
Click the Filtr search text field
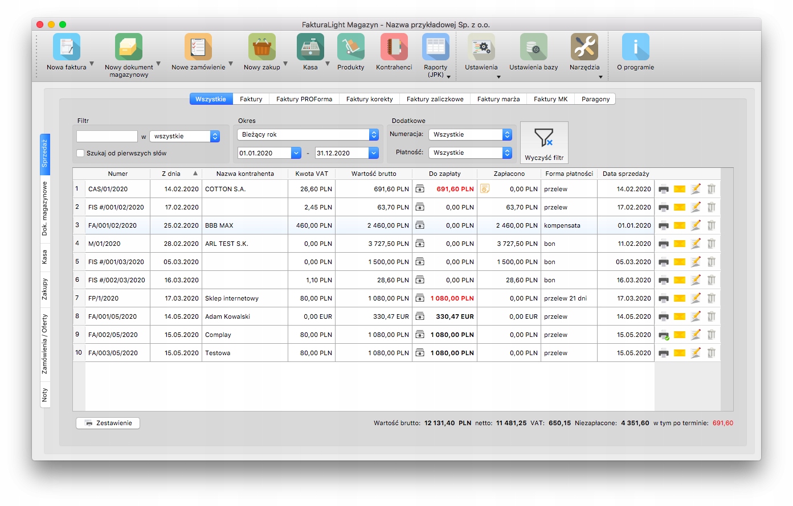(107, 137)
